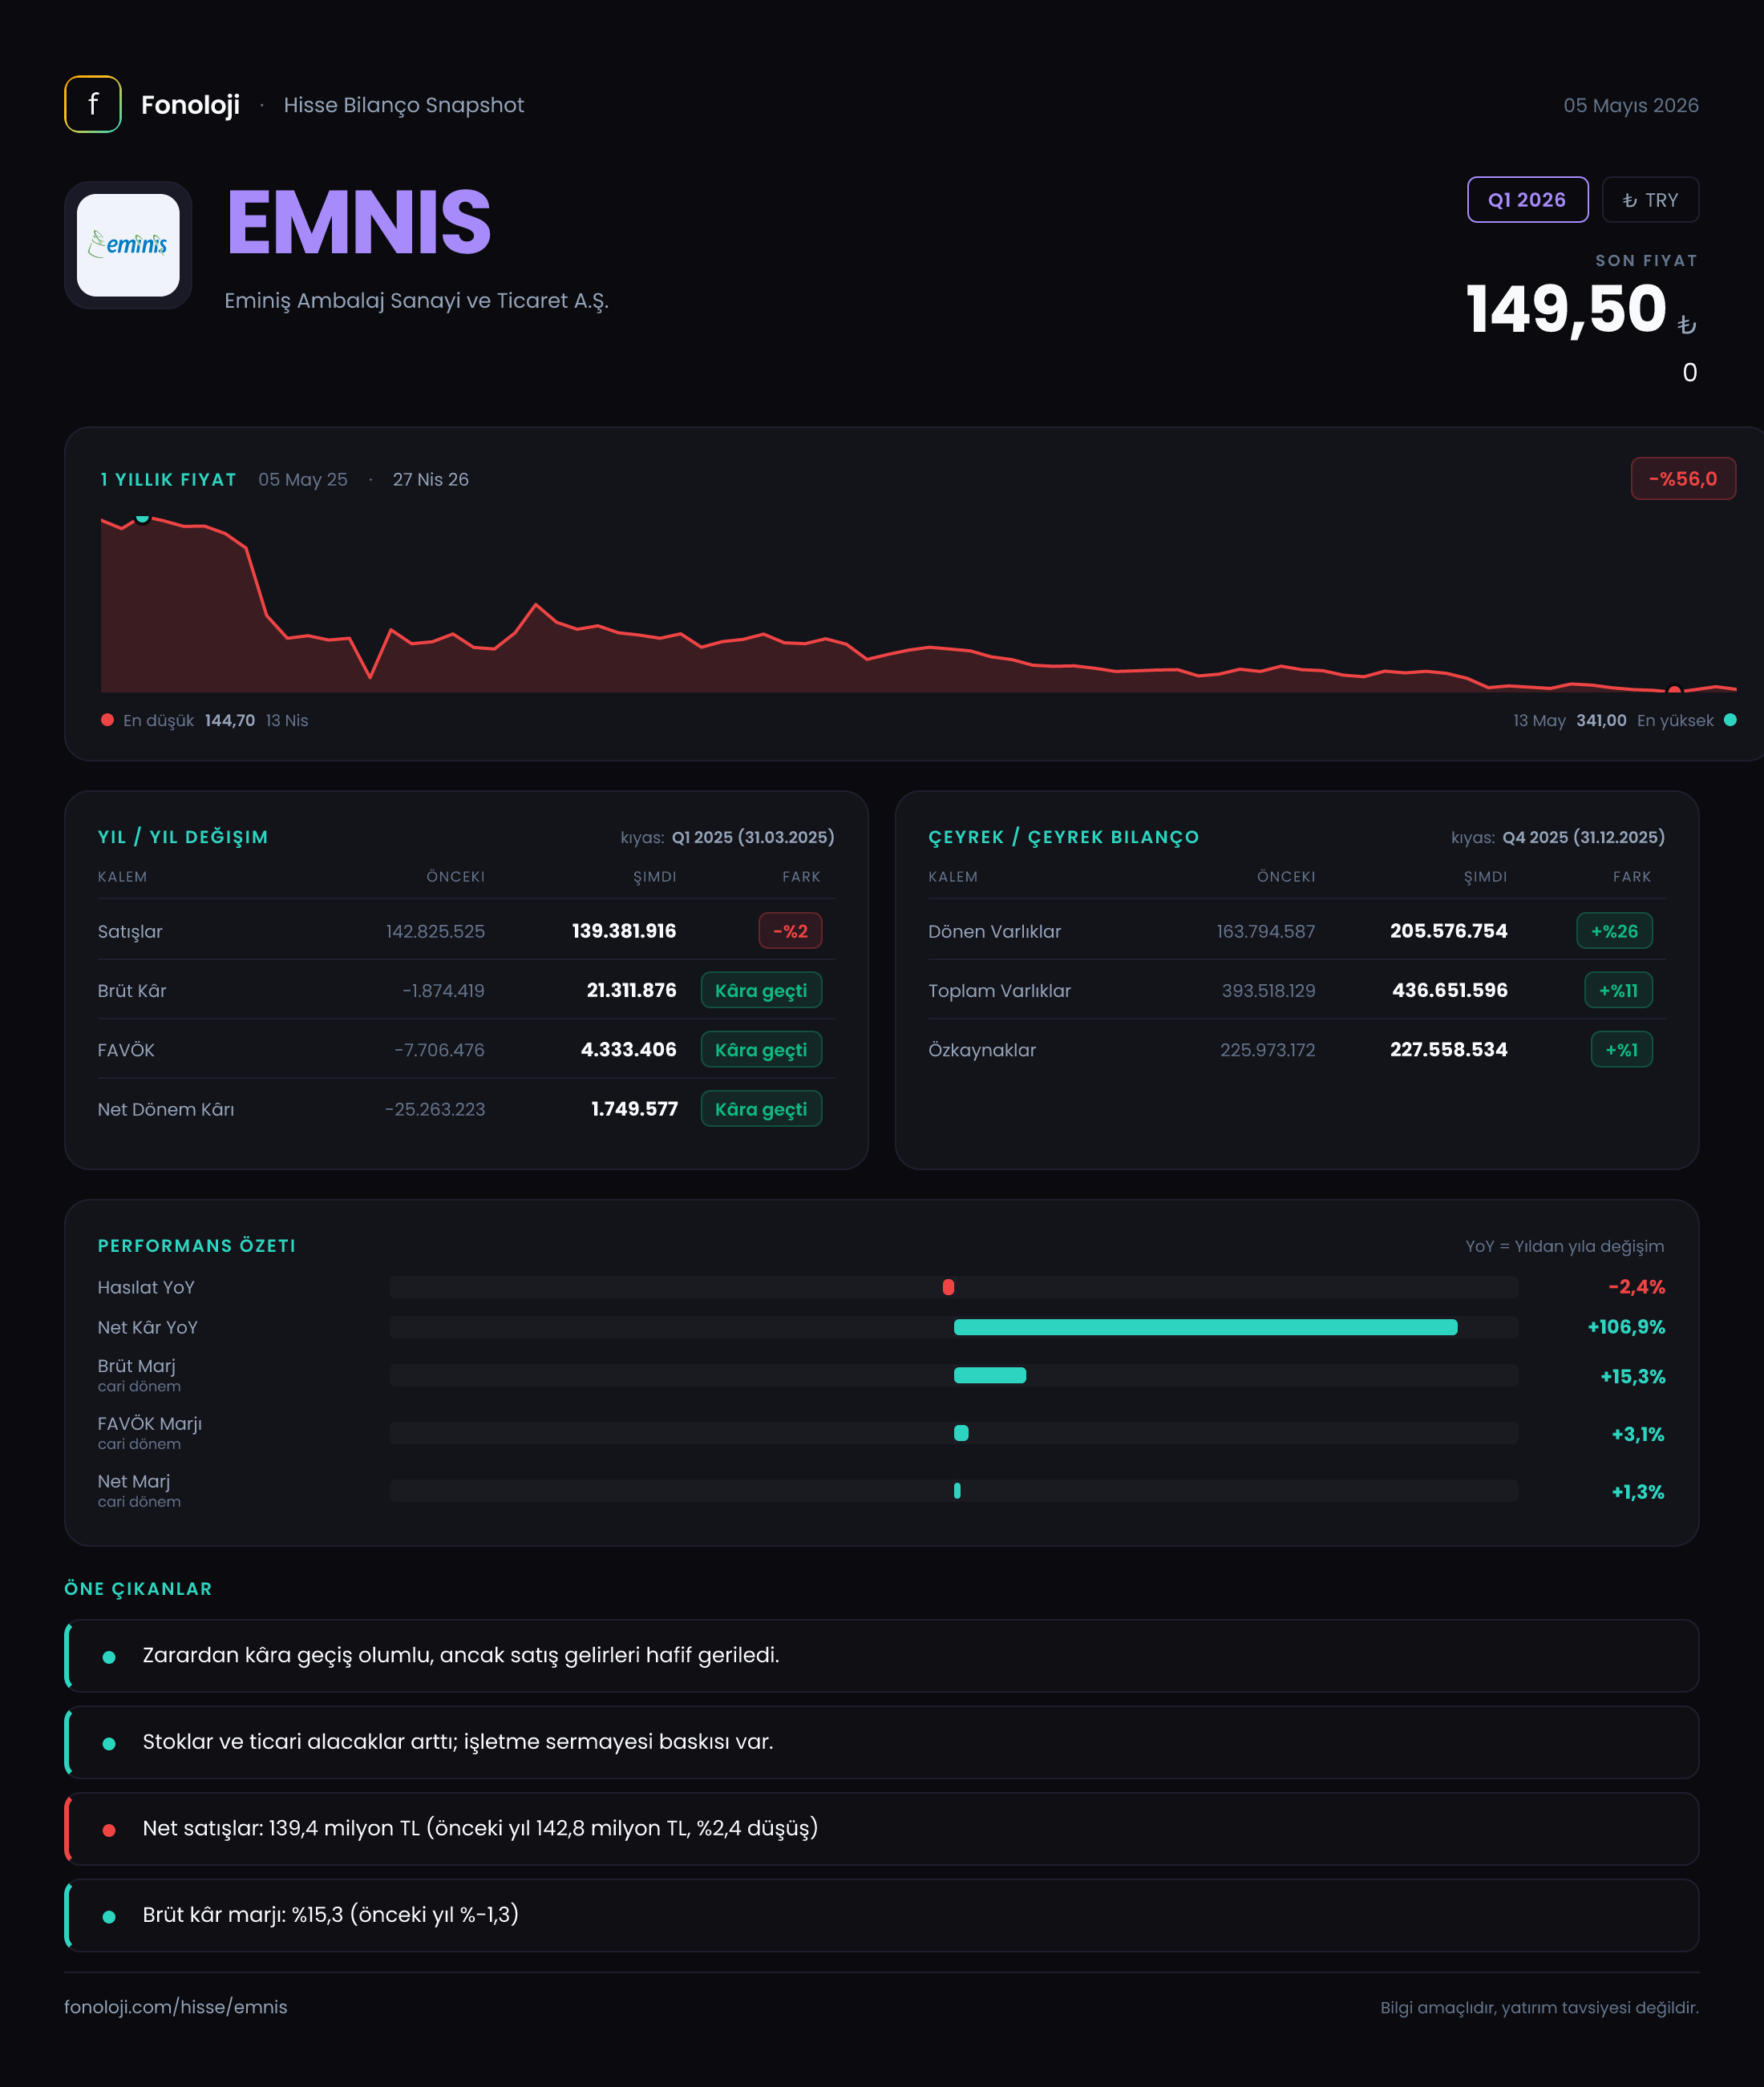Click the -2,4% Hasılat YoY value
1764x2087 pixels.
click(x=1636, y=1287)
